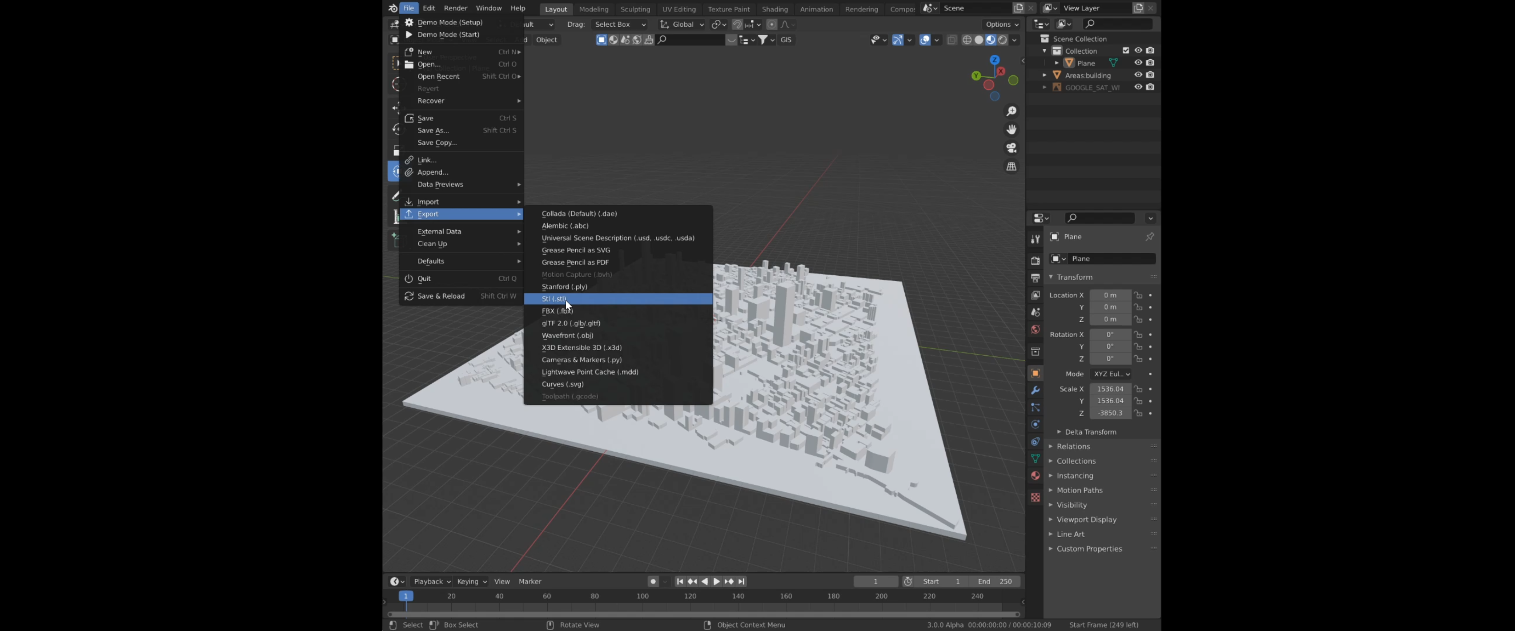Click the Shading workspace tab
Screen dimensions: 1515x631
pos(775,8)
